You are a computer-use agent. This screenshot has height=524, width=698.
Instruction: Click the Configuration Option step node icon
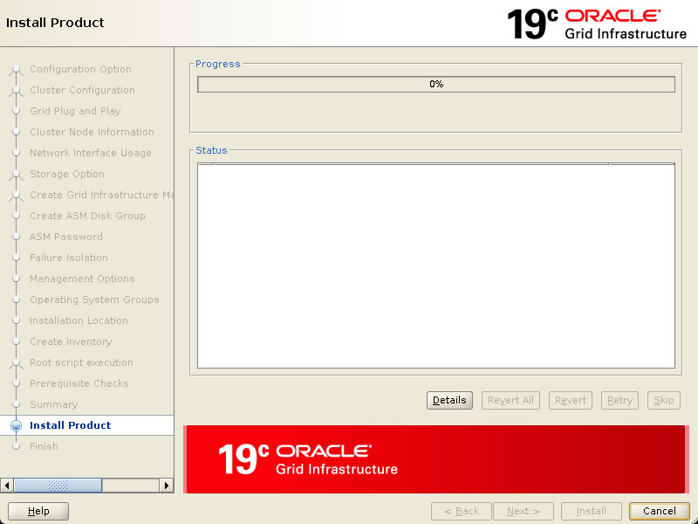coord(16,70)
